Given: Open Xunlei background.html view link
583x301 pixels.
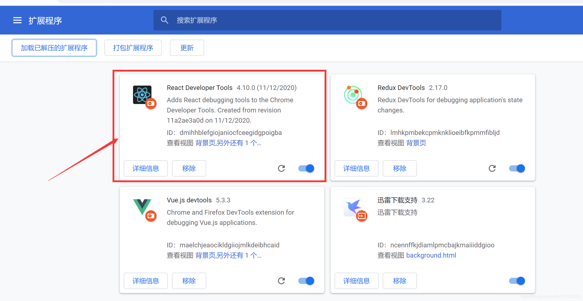Looking at the screenshot, I should coord(431,255).
